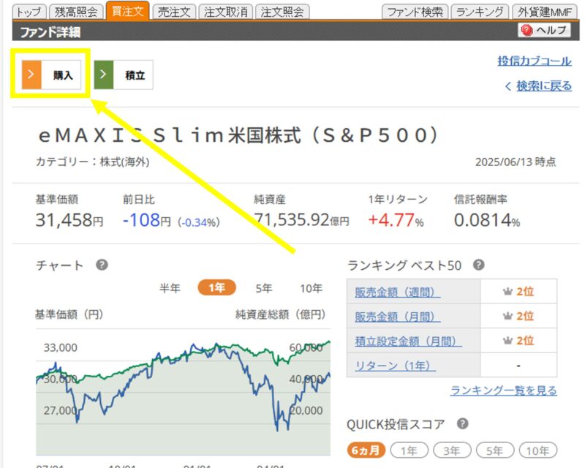Screen dimensions: 585x468
Task: Click the 積立 button label
Action: click(x=135, y=75)
